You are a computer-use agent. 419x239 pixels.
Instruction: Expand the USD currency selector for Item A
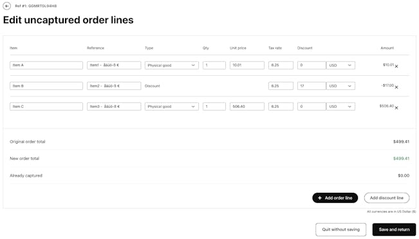coord(340,66)
